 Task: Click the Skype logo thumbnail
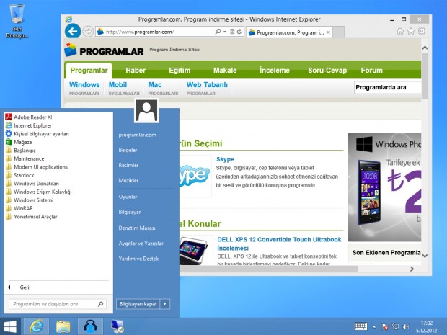[195, 176]
